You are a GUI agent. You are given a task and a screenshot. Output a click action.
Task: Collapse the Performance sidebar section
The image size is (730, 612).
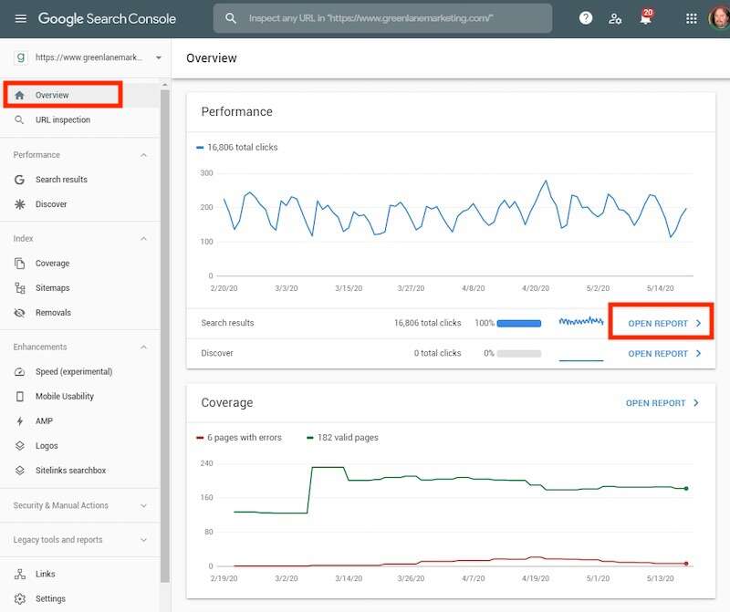(144, 155)
